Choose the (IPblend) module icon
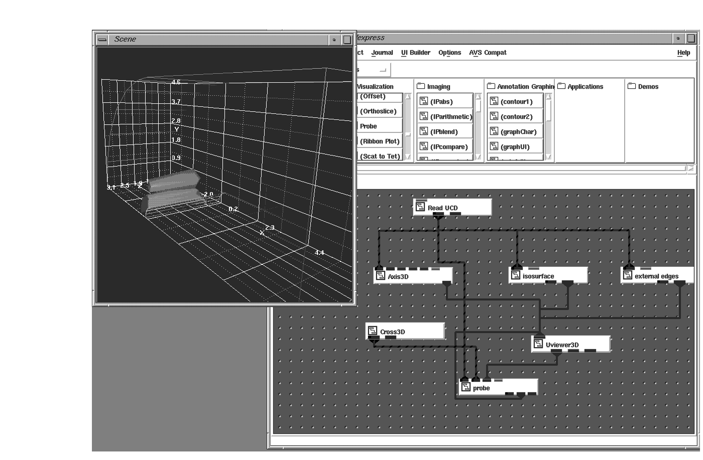Viewport: 703px width, 460px height. tap(423, 131)
